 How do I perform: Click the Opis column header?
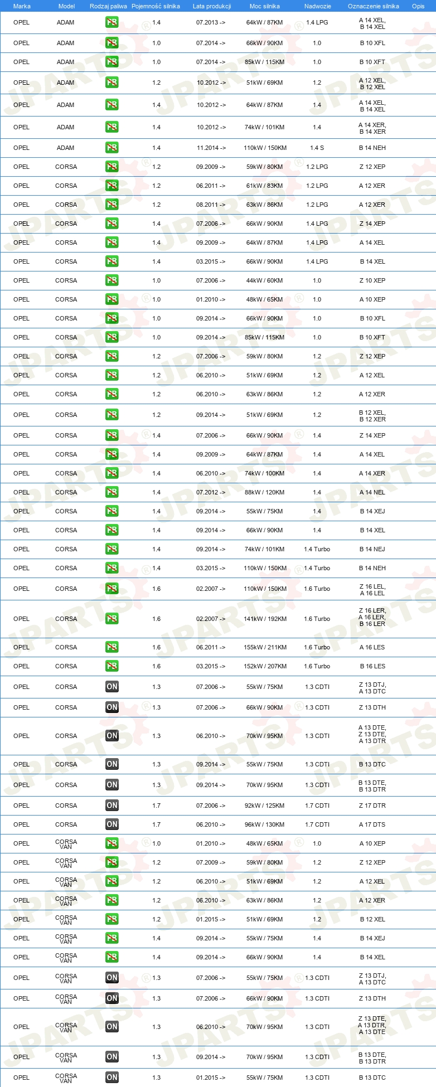pos(418,6)
